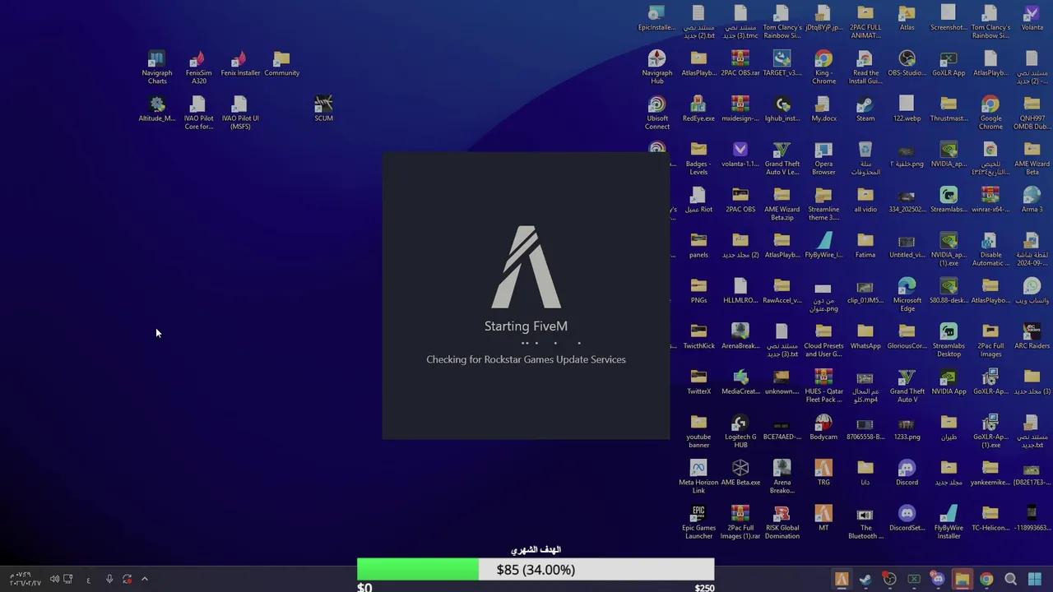Select the 2PAC OBS.rar archive
This screenshot has height=592, width=1053.
(740, 63)
